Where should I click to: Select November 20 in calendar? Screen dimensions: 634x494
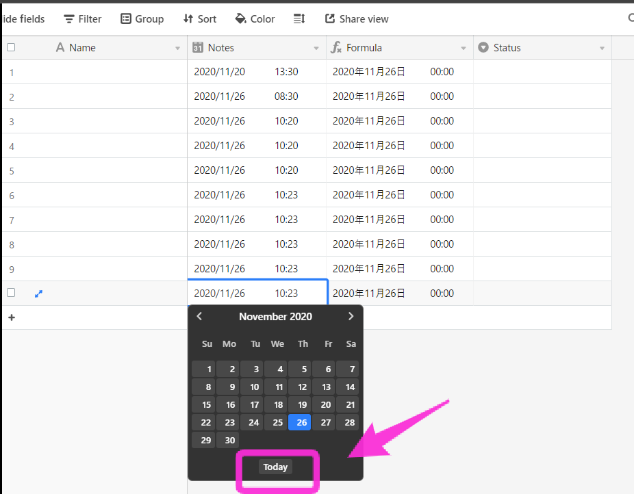(323, 404)
